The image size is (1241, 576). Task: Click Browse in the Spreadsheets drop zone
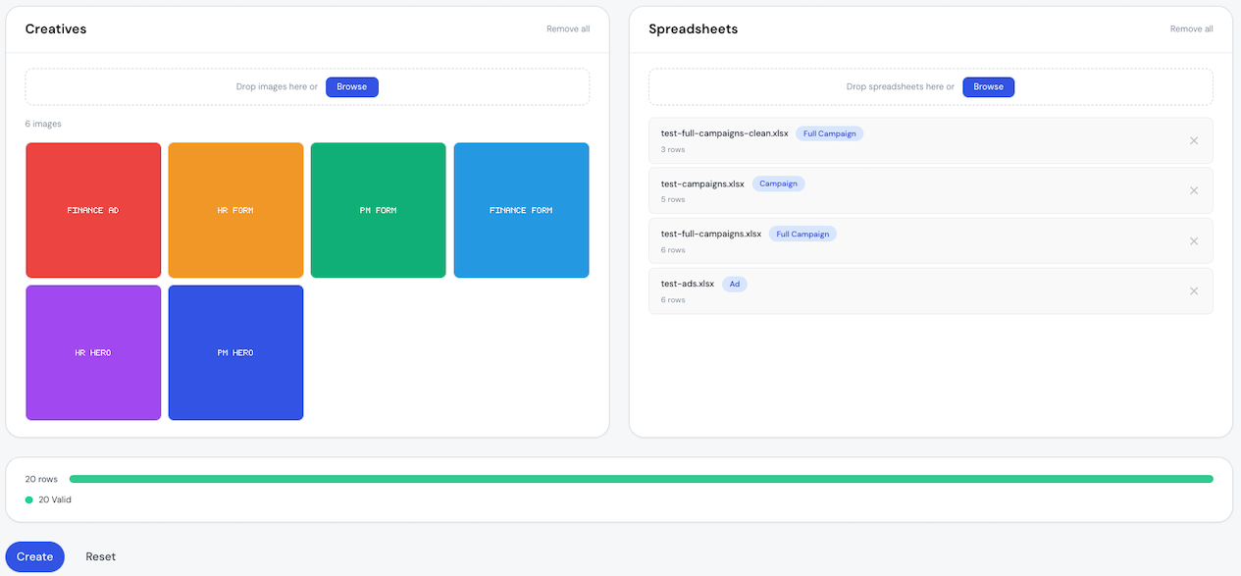click(x=988, y=86)
